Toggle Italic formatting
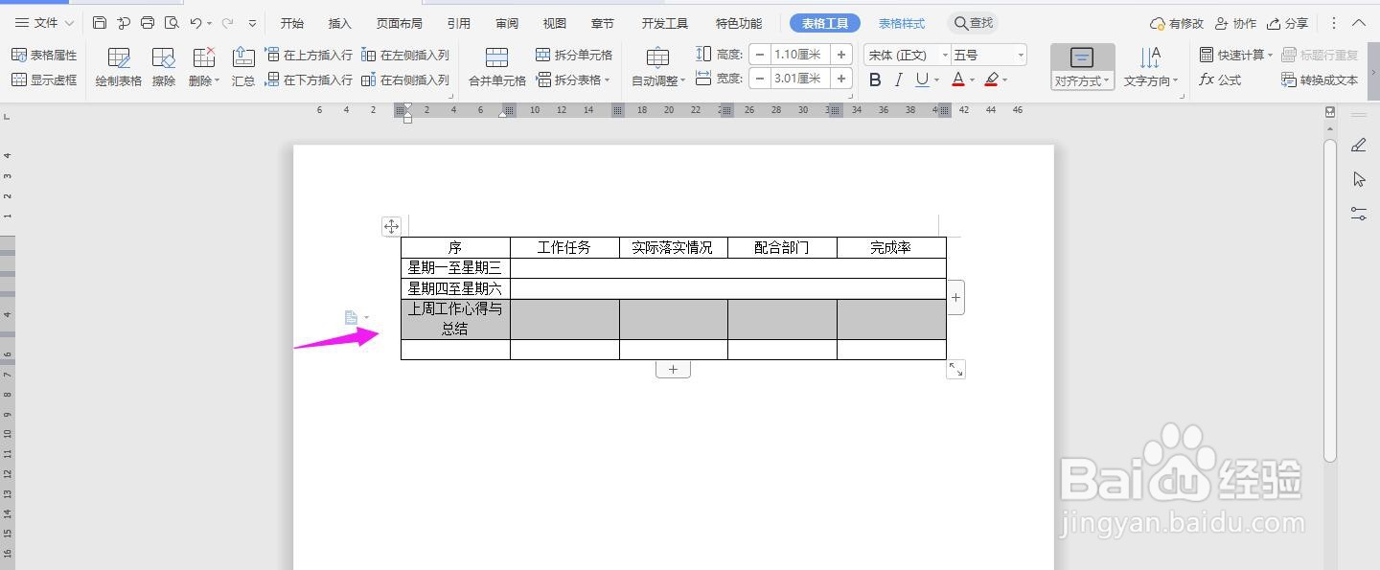Viewport: 1380px width, 570px height. 899,80
